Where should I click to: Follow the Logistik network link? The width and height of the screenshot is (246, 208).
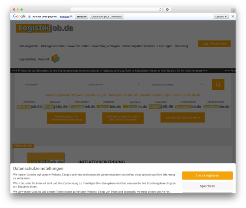pyautogui.click(x=90, y=95)
